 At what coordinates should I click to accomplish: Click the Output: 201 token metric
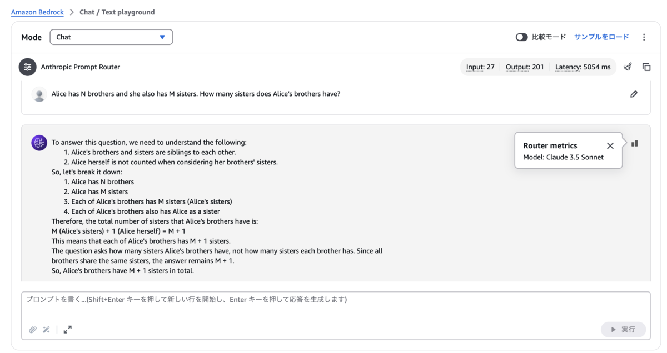click(x=525, y=67)
